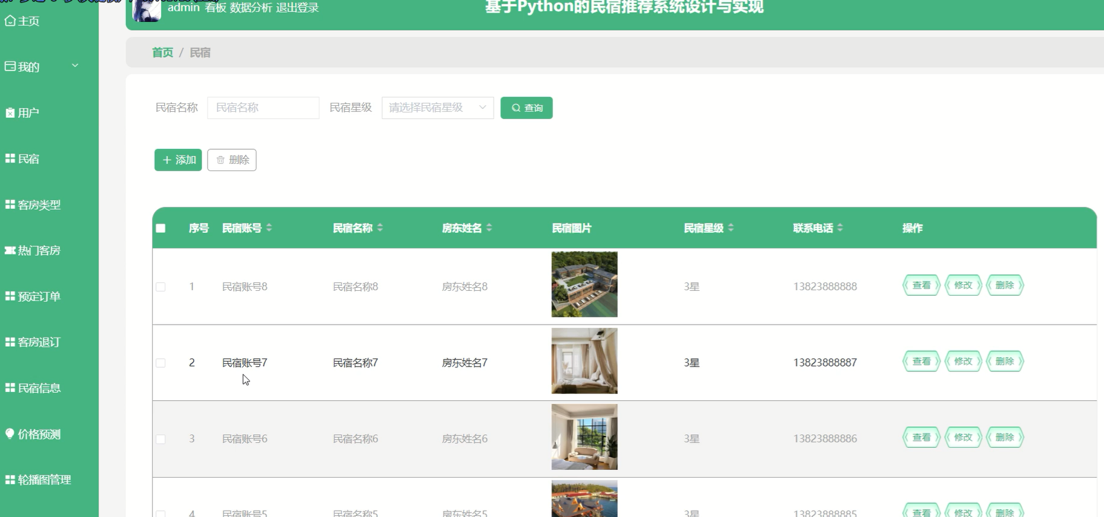Click the batch 删除 button above table
Viewport: 1104px width, 517px height.
(x=232, y=160)
